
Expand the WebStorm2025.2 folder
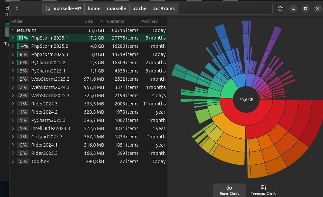13,79
